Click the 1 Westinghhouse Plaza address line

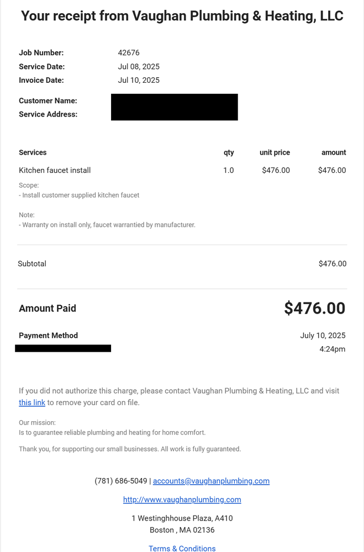[182, 518]
